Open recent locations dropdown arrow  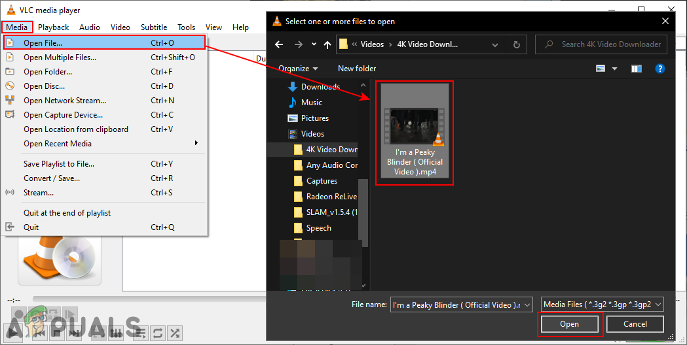click(314, 44)
